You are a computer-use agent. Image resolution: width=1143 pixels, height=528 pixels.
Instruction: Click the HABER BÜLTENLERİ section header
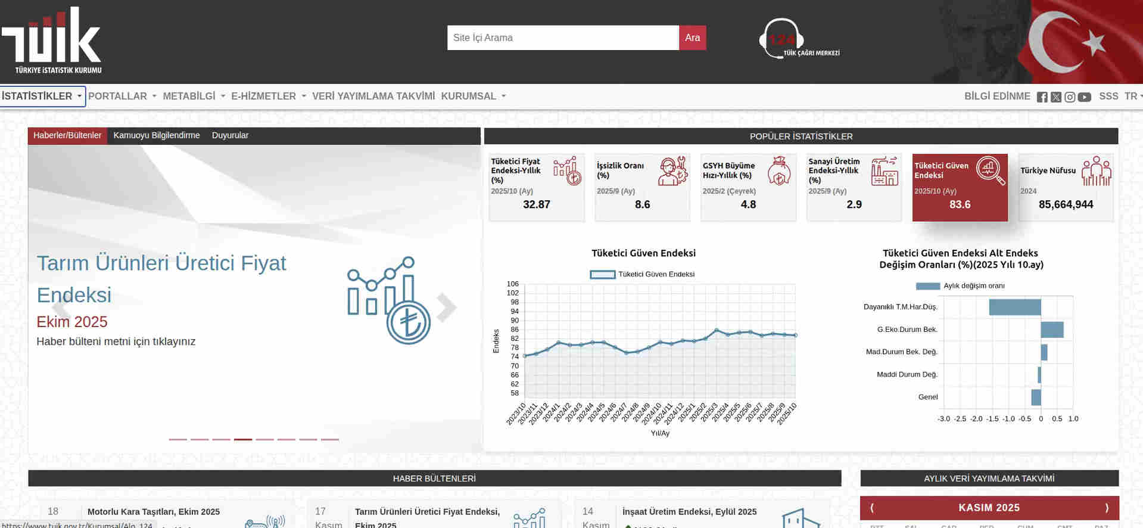click(434, 479)
